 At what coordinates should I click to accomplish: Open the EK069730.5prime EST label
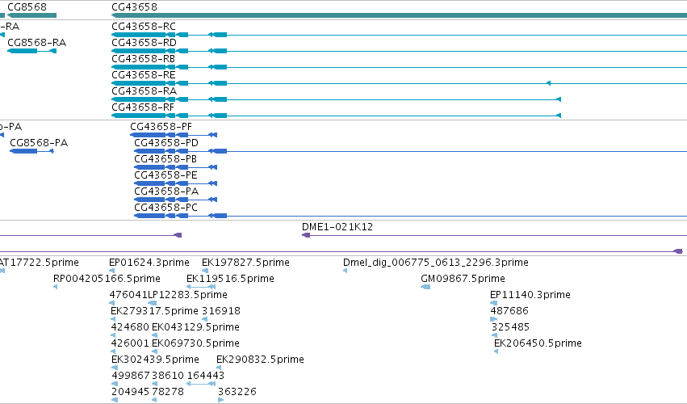[x=195, y=343]
